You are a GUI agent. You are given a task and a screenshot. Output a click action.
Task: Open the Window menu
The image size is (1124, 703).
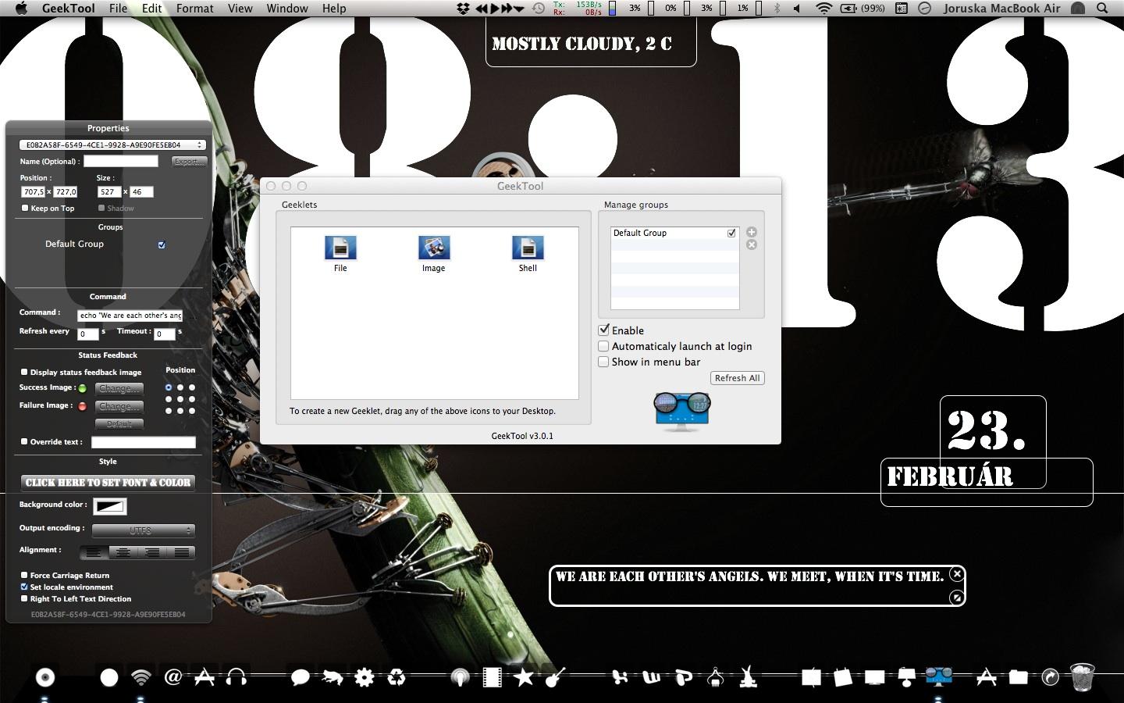click(x=287, y=9)
